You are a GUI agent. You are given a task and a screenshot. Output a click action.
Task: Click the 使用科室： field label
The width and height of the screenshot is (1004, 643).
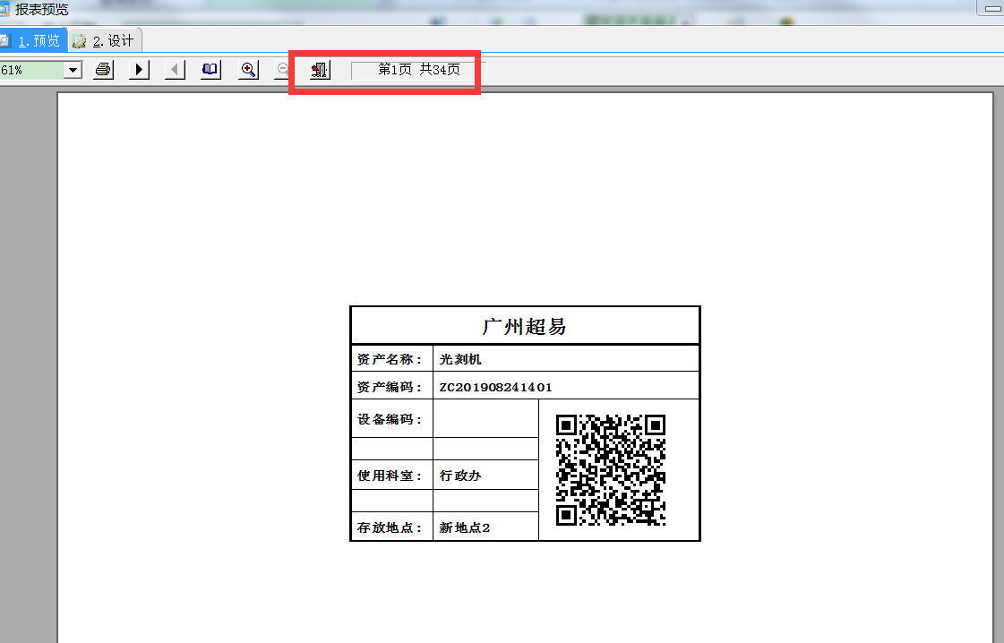click(390, 476)
